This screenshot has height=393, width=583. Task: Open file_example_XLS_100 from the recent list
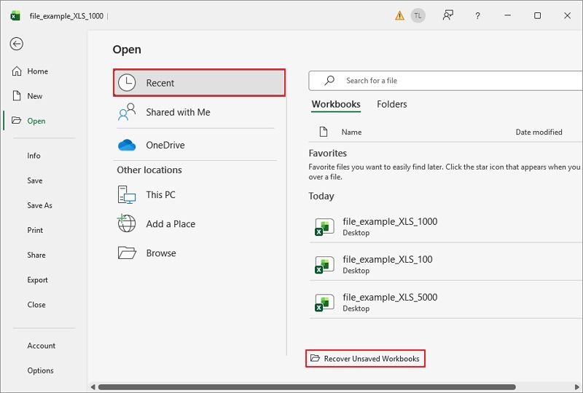pyautogui.click(x=446, y=264)
